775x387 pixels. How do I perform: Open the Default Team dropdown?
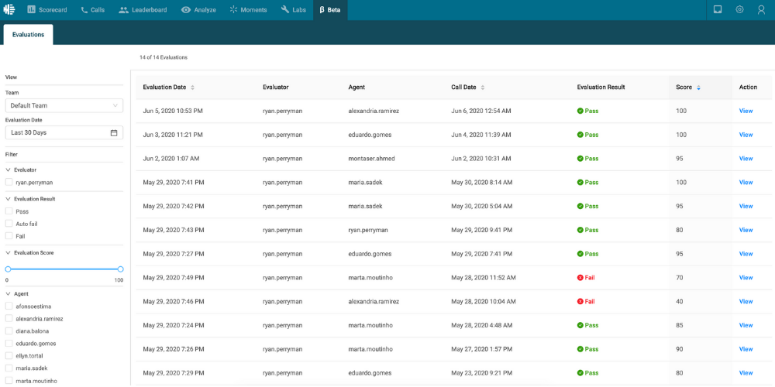pos(64,105)
